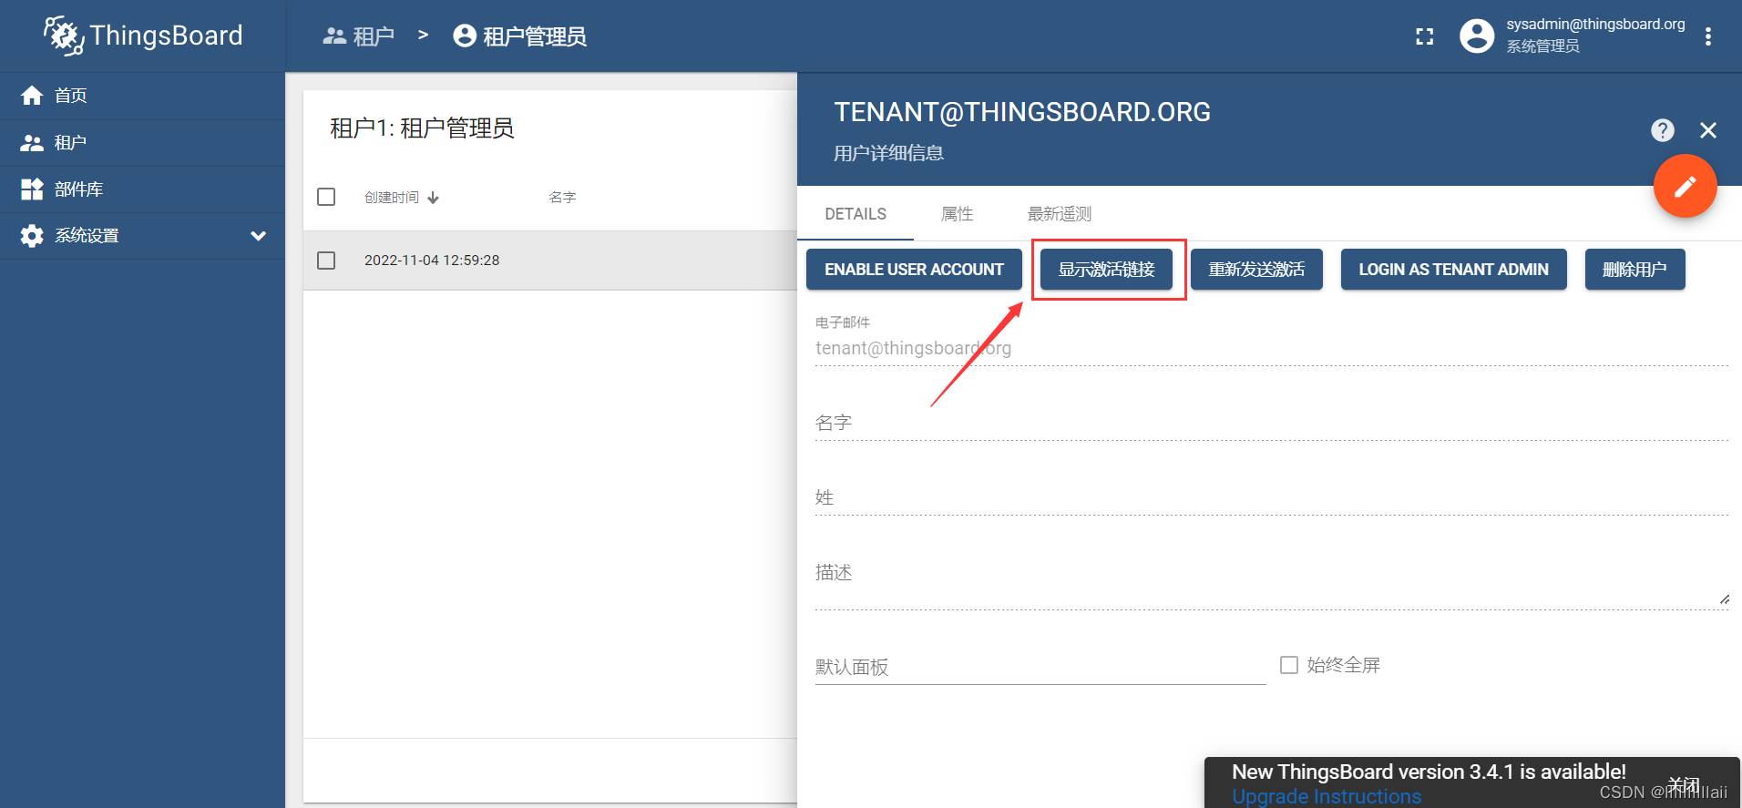Select the checkbox for row 2022-11-04 12:59:28
The width and height of the screenshot is (1742, 808).
[x=326, y=261]
